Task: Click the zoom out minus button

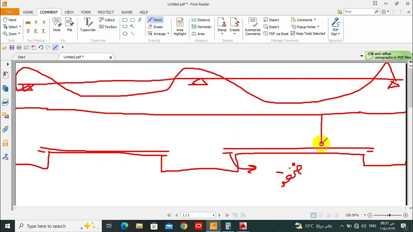Action: click(370, 215)
